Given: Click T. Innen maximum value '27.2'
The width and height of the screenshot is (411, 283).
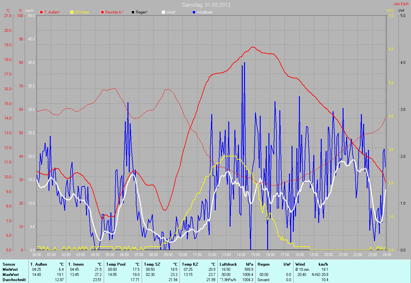Looking at the screenshot, I should click(x=98, y=275).
